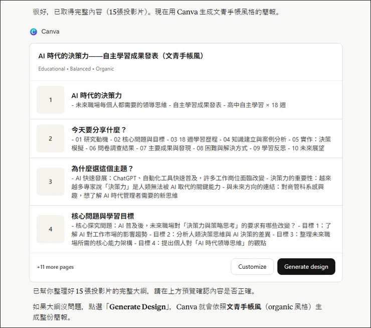Click slide title 'AI 時代的決策力'
Image resolution: width=371 pixels, height=328 pixels.
tap(97, 96)
